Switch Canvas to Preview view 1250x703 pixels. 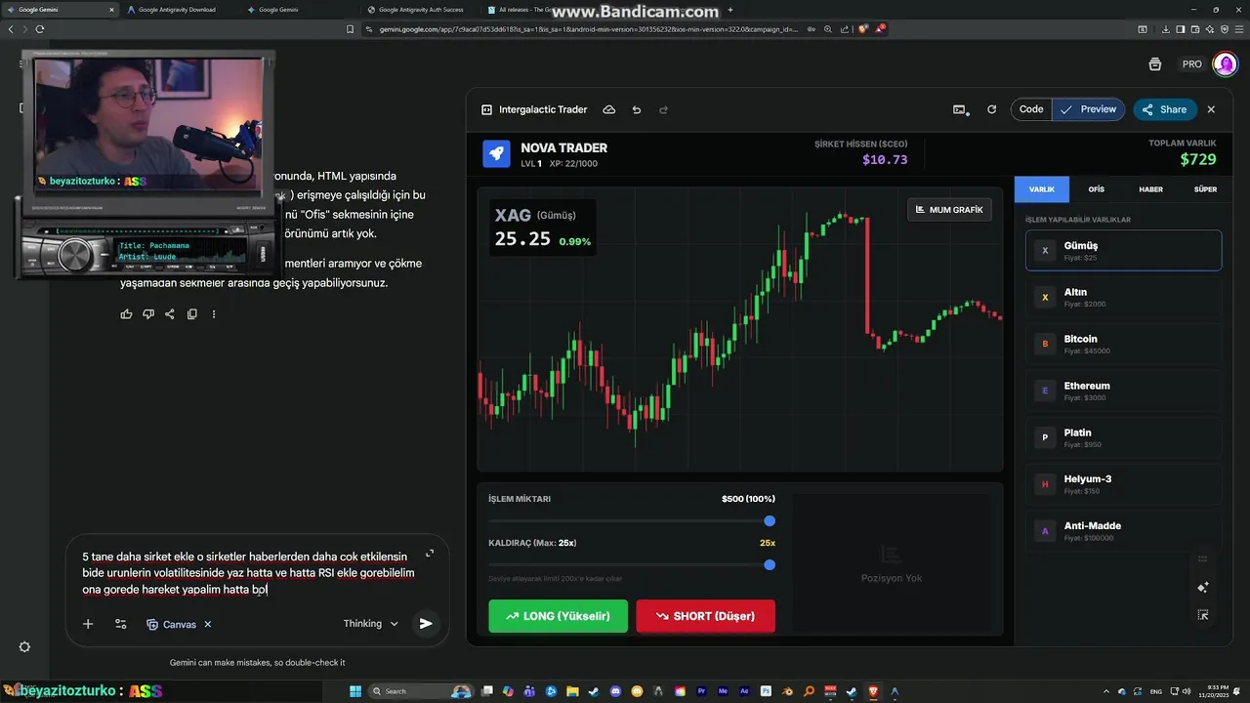tap(1088, 109)
